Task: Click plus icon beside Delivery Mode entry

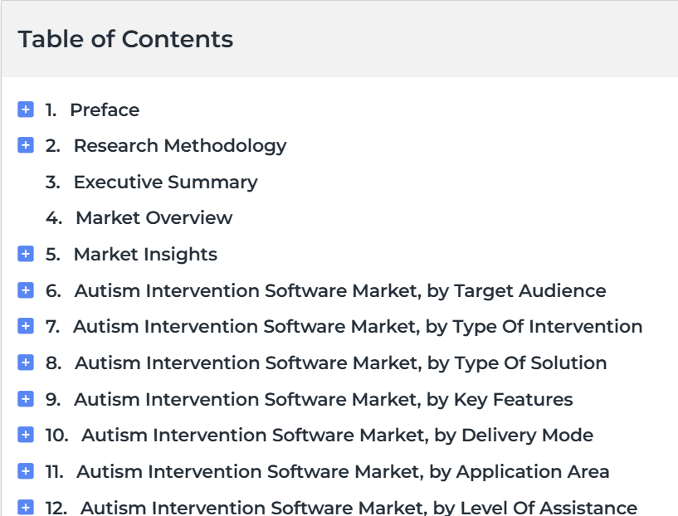Action: [26, 435]
